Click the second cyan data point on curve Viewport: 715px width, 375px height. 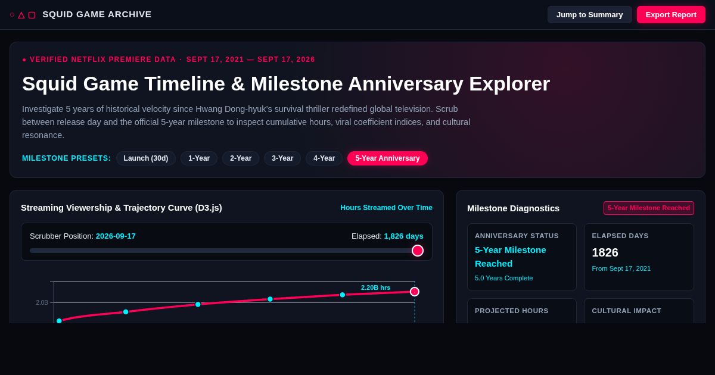pos(126,312)
